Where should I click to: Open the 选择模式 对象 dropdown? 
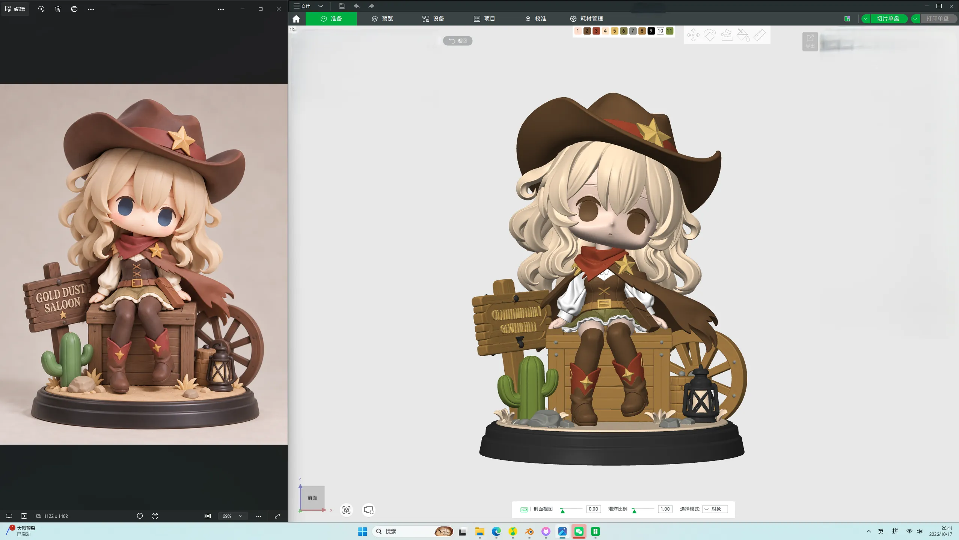[715, 509]
